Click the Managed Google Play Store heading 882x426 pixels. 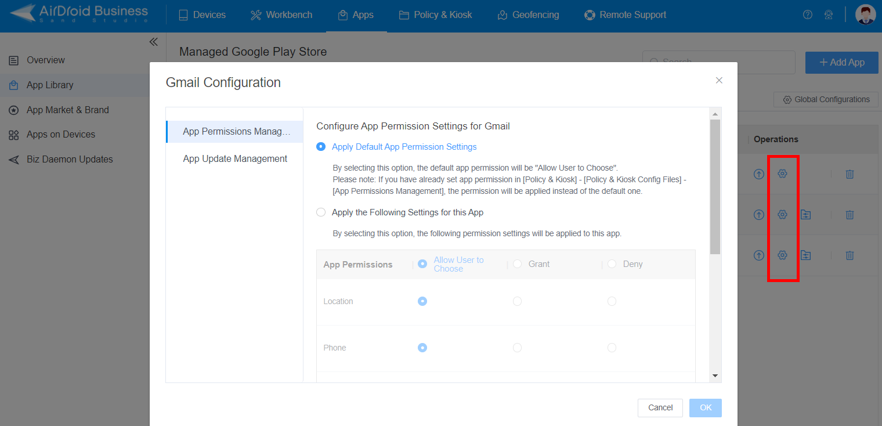253,52
